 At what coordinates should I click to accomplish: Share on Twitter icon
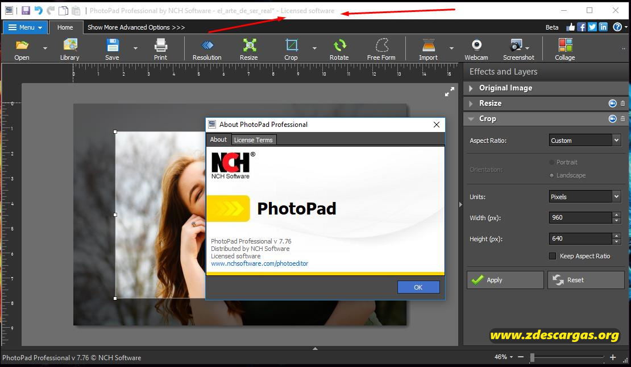pyautogui.click(x=592, y=27)
